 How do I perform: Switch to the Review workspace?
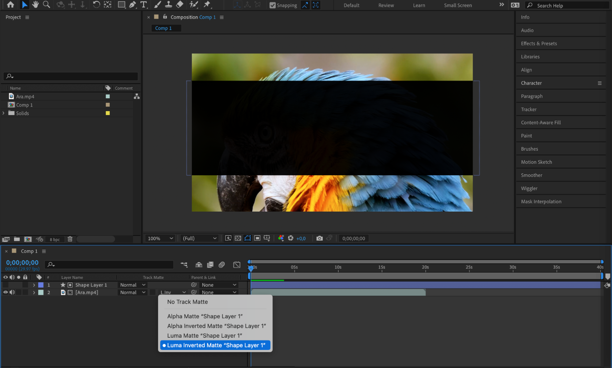pyautogui.click(x=386, y=5)
